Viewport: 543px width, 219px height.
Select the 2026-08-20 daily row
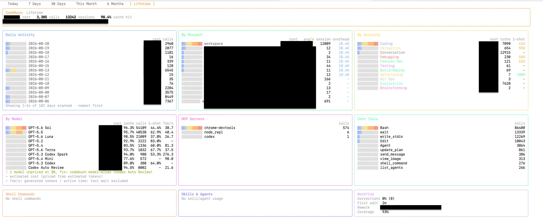[89, 44]
